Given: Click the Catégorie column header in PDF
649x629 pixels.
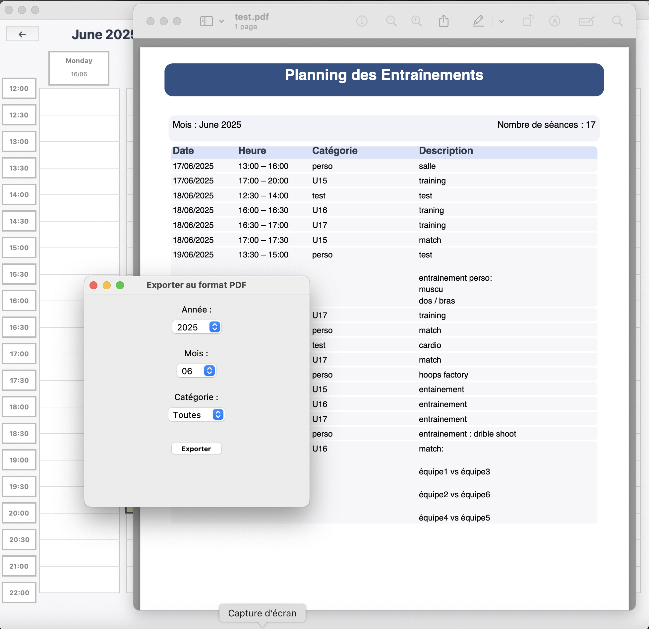Looking at the screenshot, I should coord(335,151).
